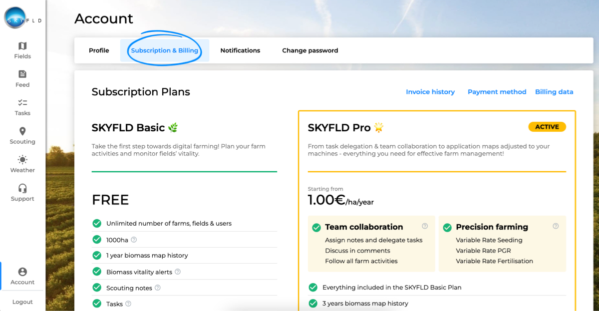Click the ACTIVE badge on SKYFLD Pro
This screenshot has width=599, height=311.
[547, 127]
